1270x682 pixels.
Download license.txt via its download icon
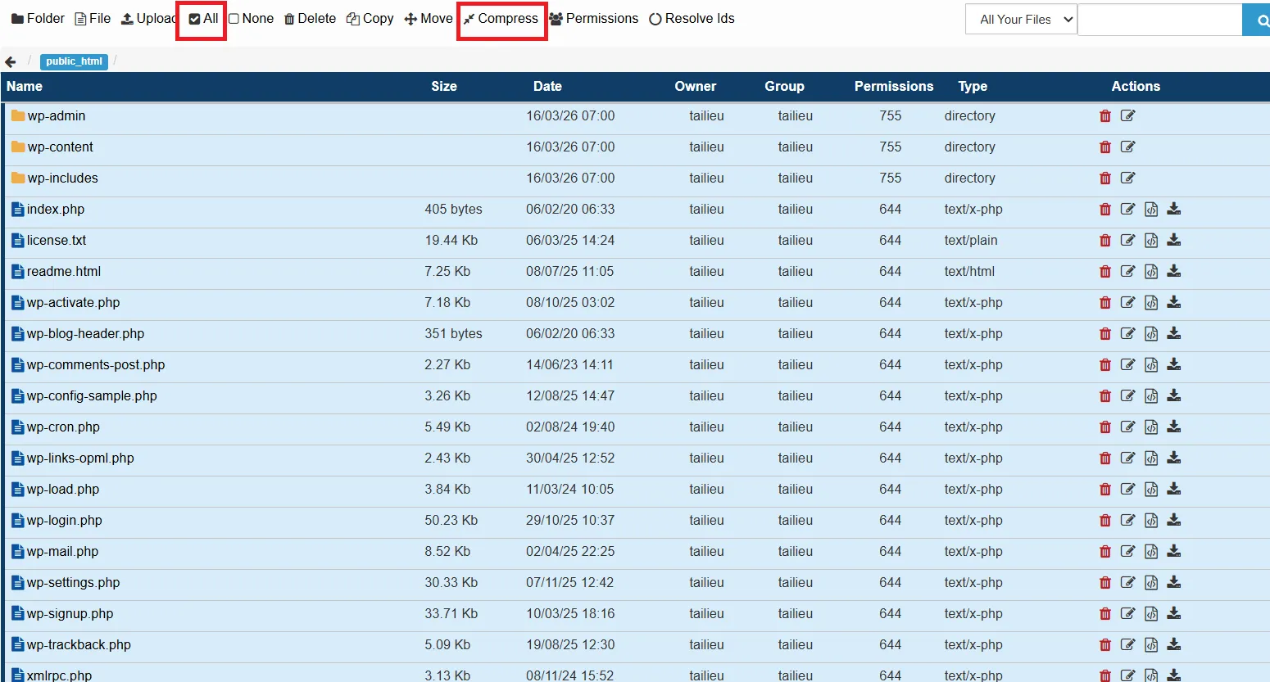pyautogui.click(x=1173, y=240)
